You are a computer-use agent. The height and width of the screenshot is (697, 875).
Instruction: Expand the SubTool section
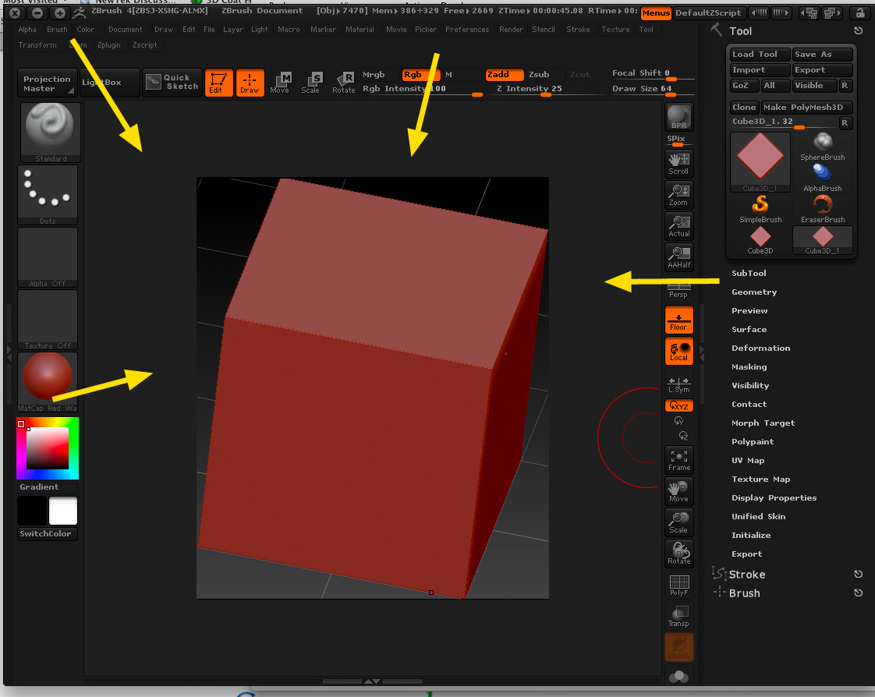(x=749, y=273)
